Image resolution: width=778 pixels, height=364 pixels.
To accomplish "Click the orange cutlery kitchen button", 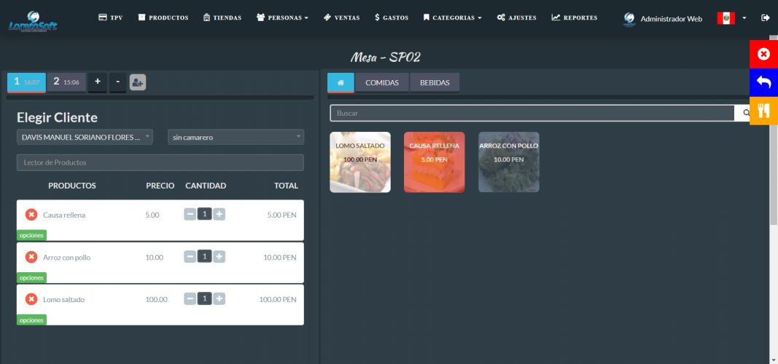I will 763,111.
